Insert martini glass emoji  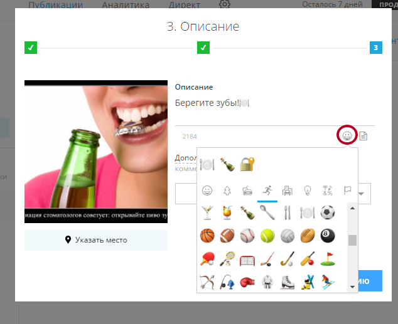pos(207,212)
